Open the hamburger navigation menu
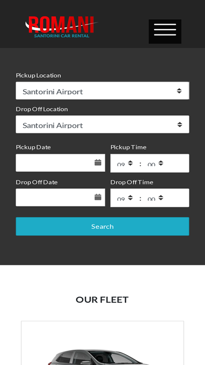The image size is (205, 365). [165, 31]
